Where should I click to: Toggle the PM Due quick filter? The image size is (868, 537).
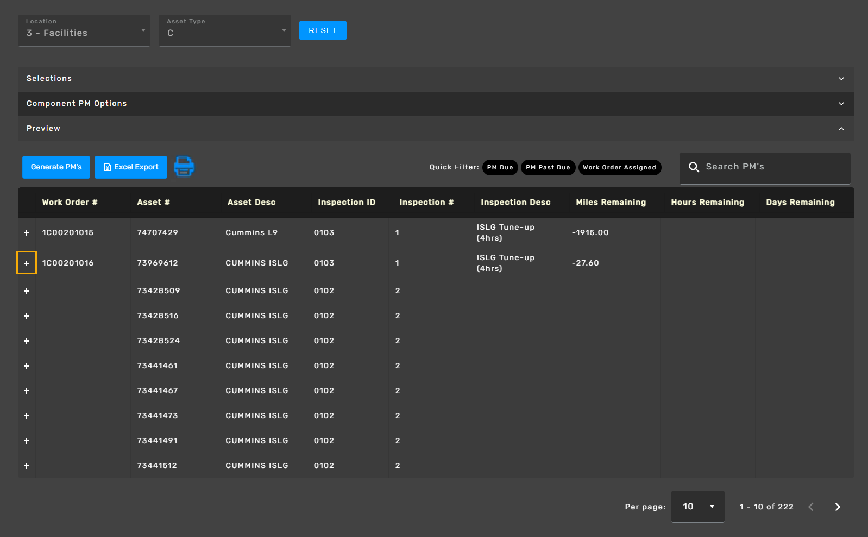point(500,167)
